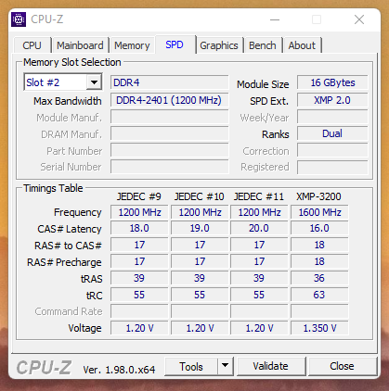Click the 18.0 CAS# Latency cell
This screenshot has height=391, width=389.
coord(139,228)
